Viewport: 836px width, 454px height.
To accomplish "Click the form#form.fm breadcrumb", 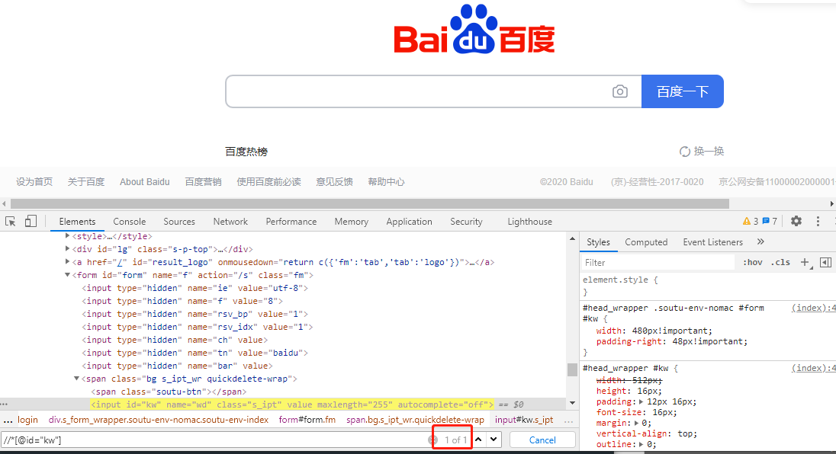I will tap(307, 420).
